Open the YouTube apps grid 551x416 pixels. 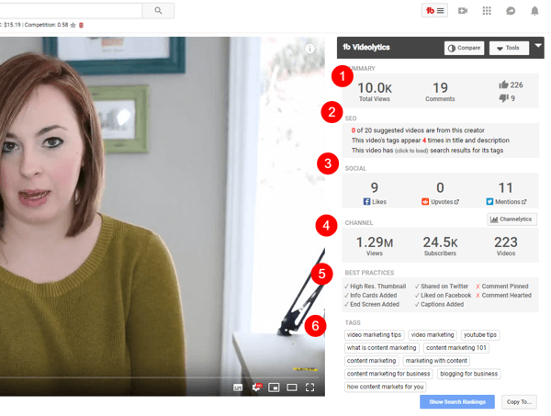(487, 11)
